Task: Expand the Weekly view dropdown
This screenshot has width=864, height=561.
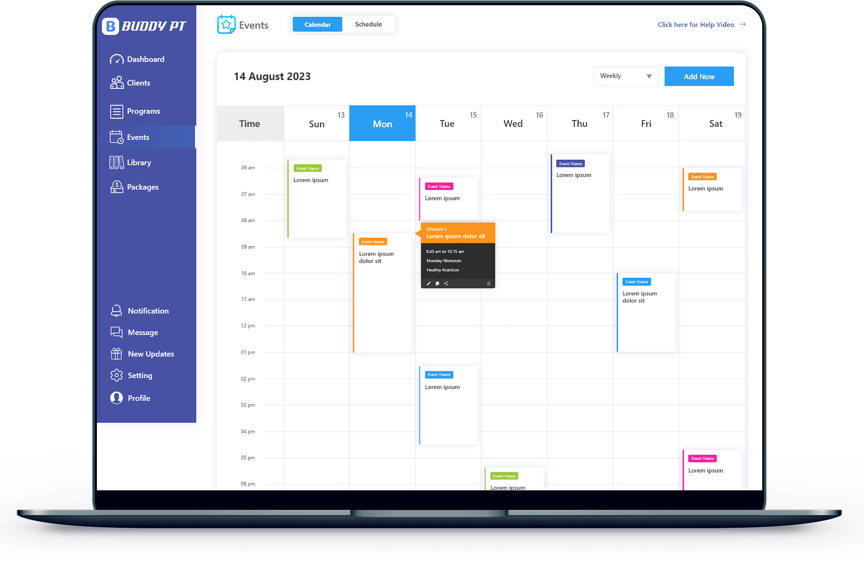Action: point(623,76)
